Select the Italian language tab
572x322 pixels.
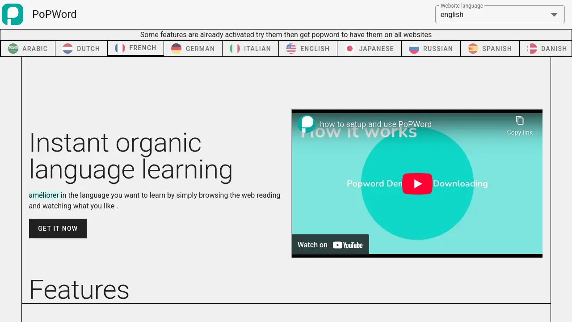point(250,48)
